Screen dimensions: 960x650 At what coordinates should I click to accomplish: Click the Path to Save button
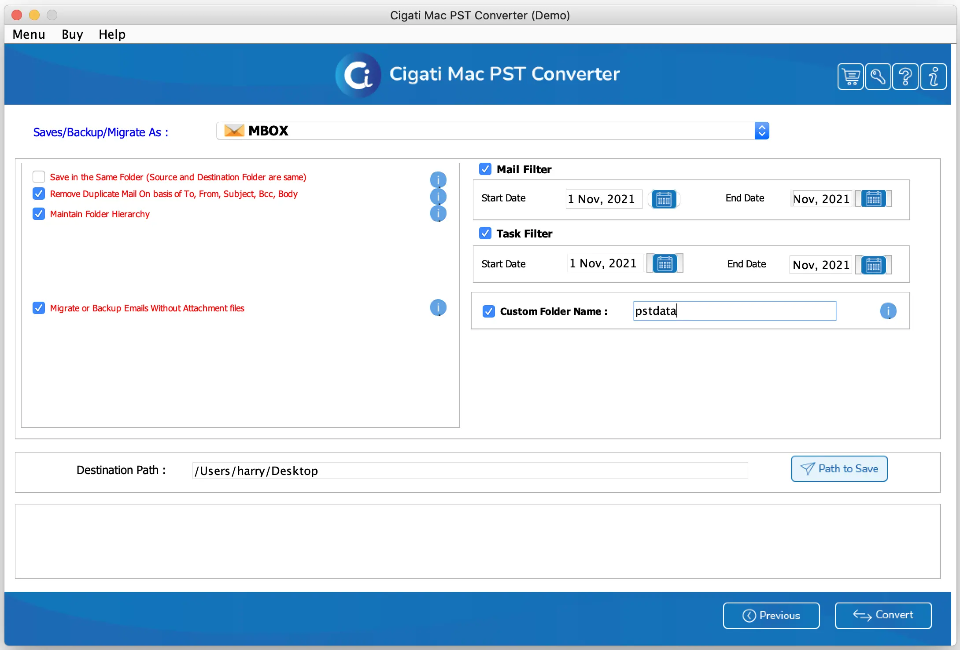click(x=839, y=469)
